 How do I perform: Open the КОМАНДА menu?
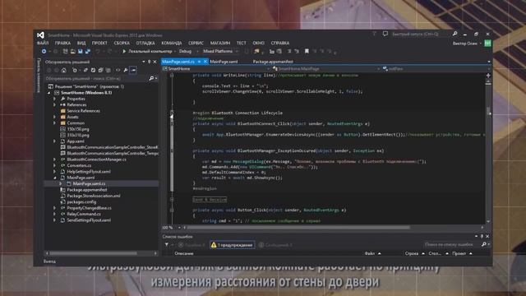pyautogui.click(x=172, y=43)
